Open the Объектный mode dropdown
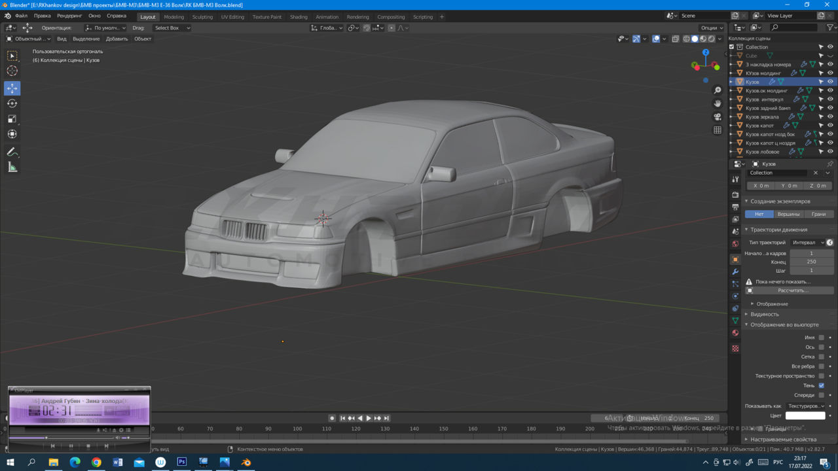This screenshot has height=471, width=838. (x=27, y=39)
